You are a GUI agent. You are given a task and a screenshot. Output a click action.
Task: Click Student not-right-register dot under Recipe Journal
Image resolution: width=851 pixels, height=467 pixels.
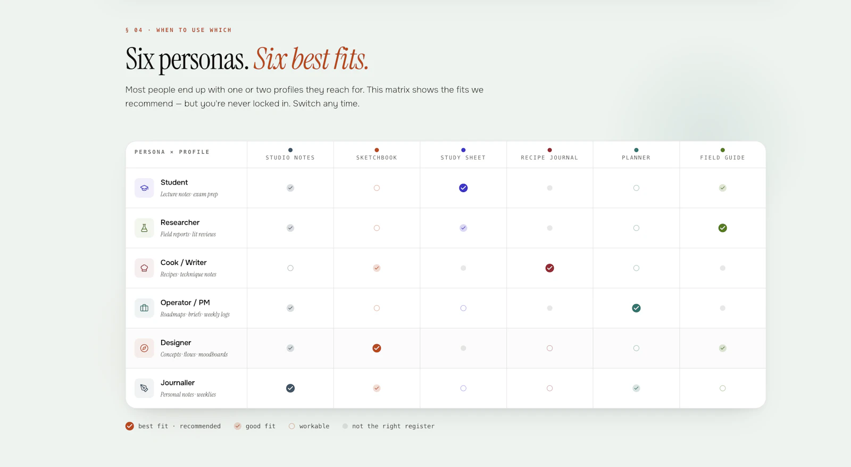549,188
